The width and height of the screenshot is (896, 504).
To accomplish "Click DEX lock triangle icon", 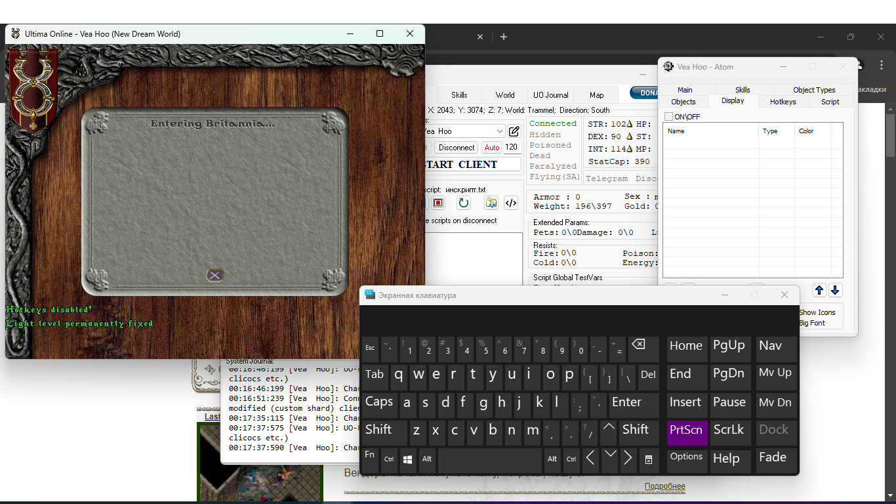I will point(629,136).
